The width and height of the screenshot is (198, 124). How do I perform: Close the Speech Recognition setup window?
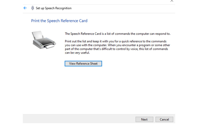point(172,1)
